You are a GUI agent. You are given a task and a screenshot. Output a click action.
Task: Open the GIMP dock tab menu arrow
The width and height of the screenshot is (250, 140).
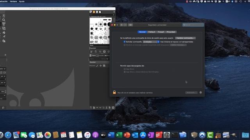114,12
